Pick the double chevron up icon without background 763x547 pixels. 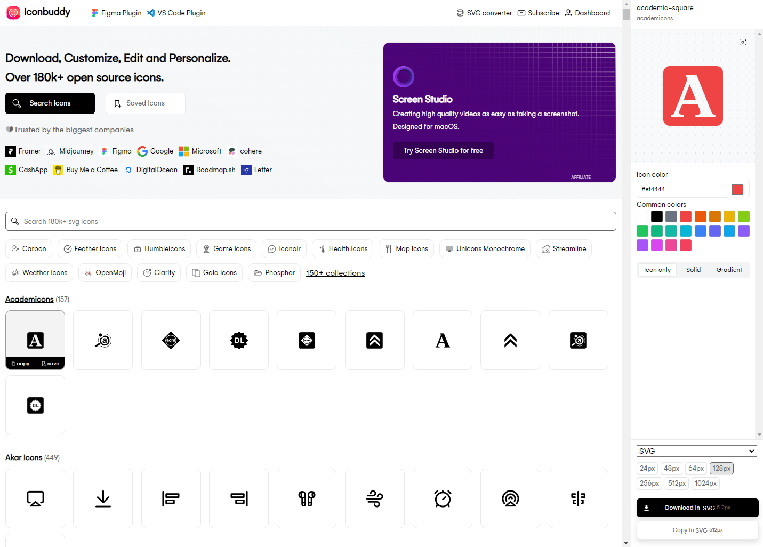[x=510, y=340]
